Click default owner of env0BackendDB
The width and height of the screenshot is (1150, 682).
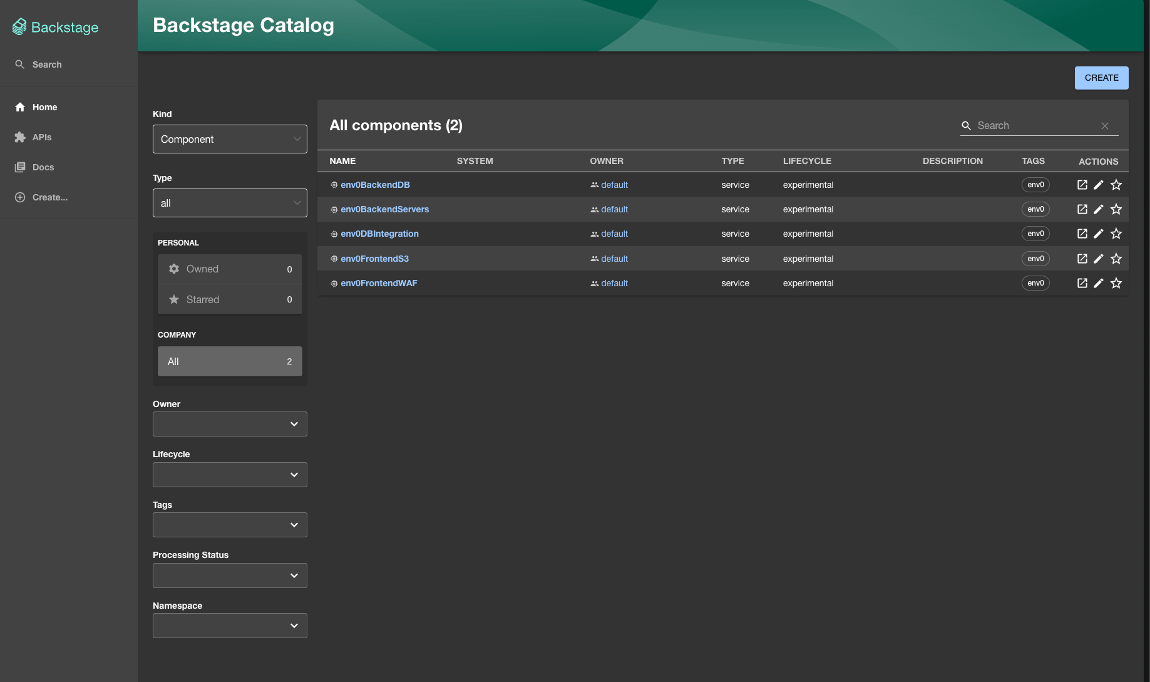pos(614,185)
